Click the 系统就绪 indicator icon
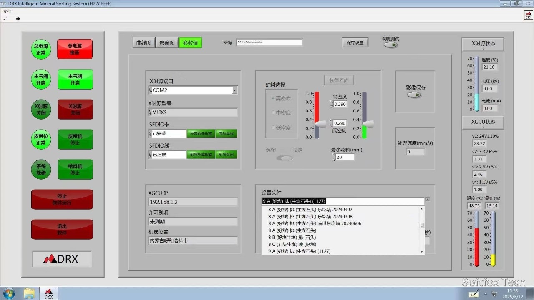The image size is (534, 300). [x=40, y=169]
